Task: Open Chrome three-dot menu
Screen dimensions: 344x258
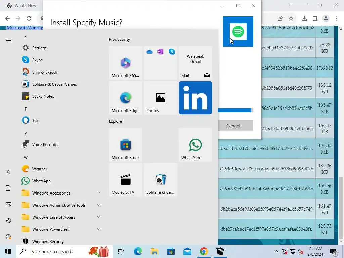Action: [337, 19]
